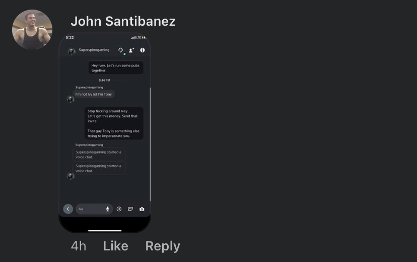Tap the microphone icon in the message field

[107, 209]
